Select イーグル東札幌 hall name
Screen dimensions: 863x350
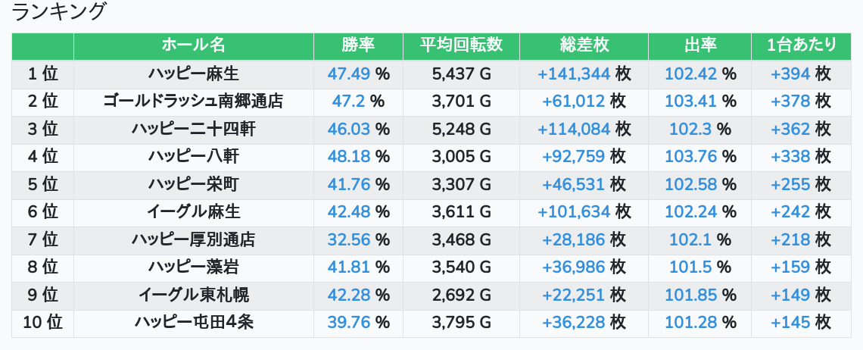194,295
